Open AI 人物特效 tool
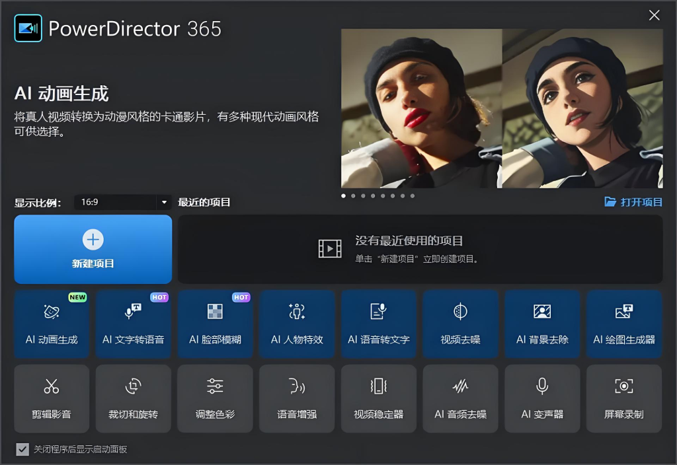 pyautogui.click(x=297, y=324)
